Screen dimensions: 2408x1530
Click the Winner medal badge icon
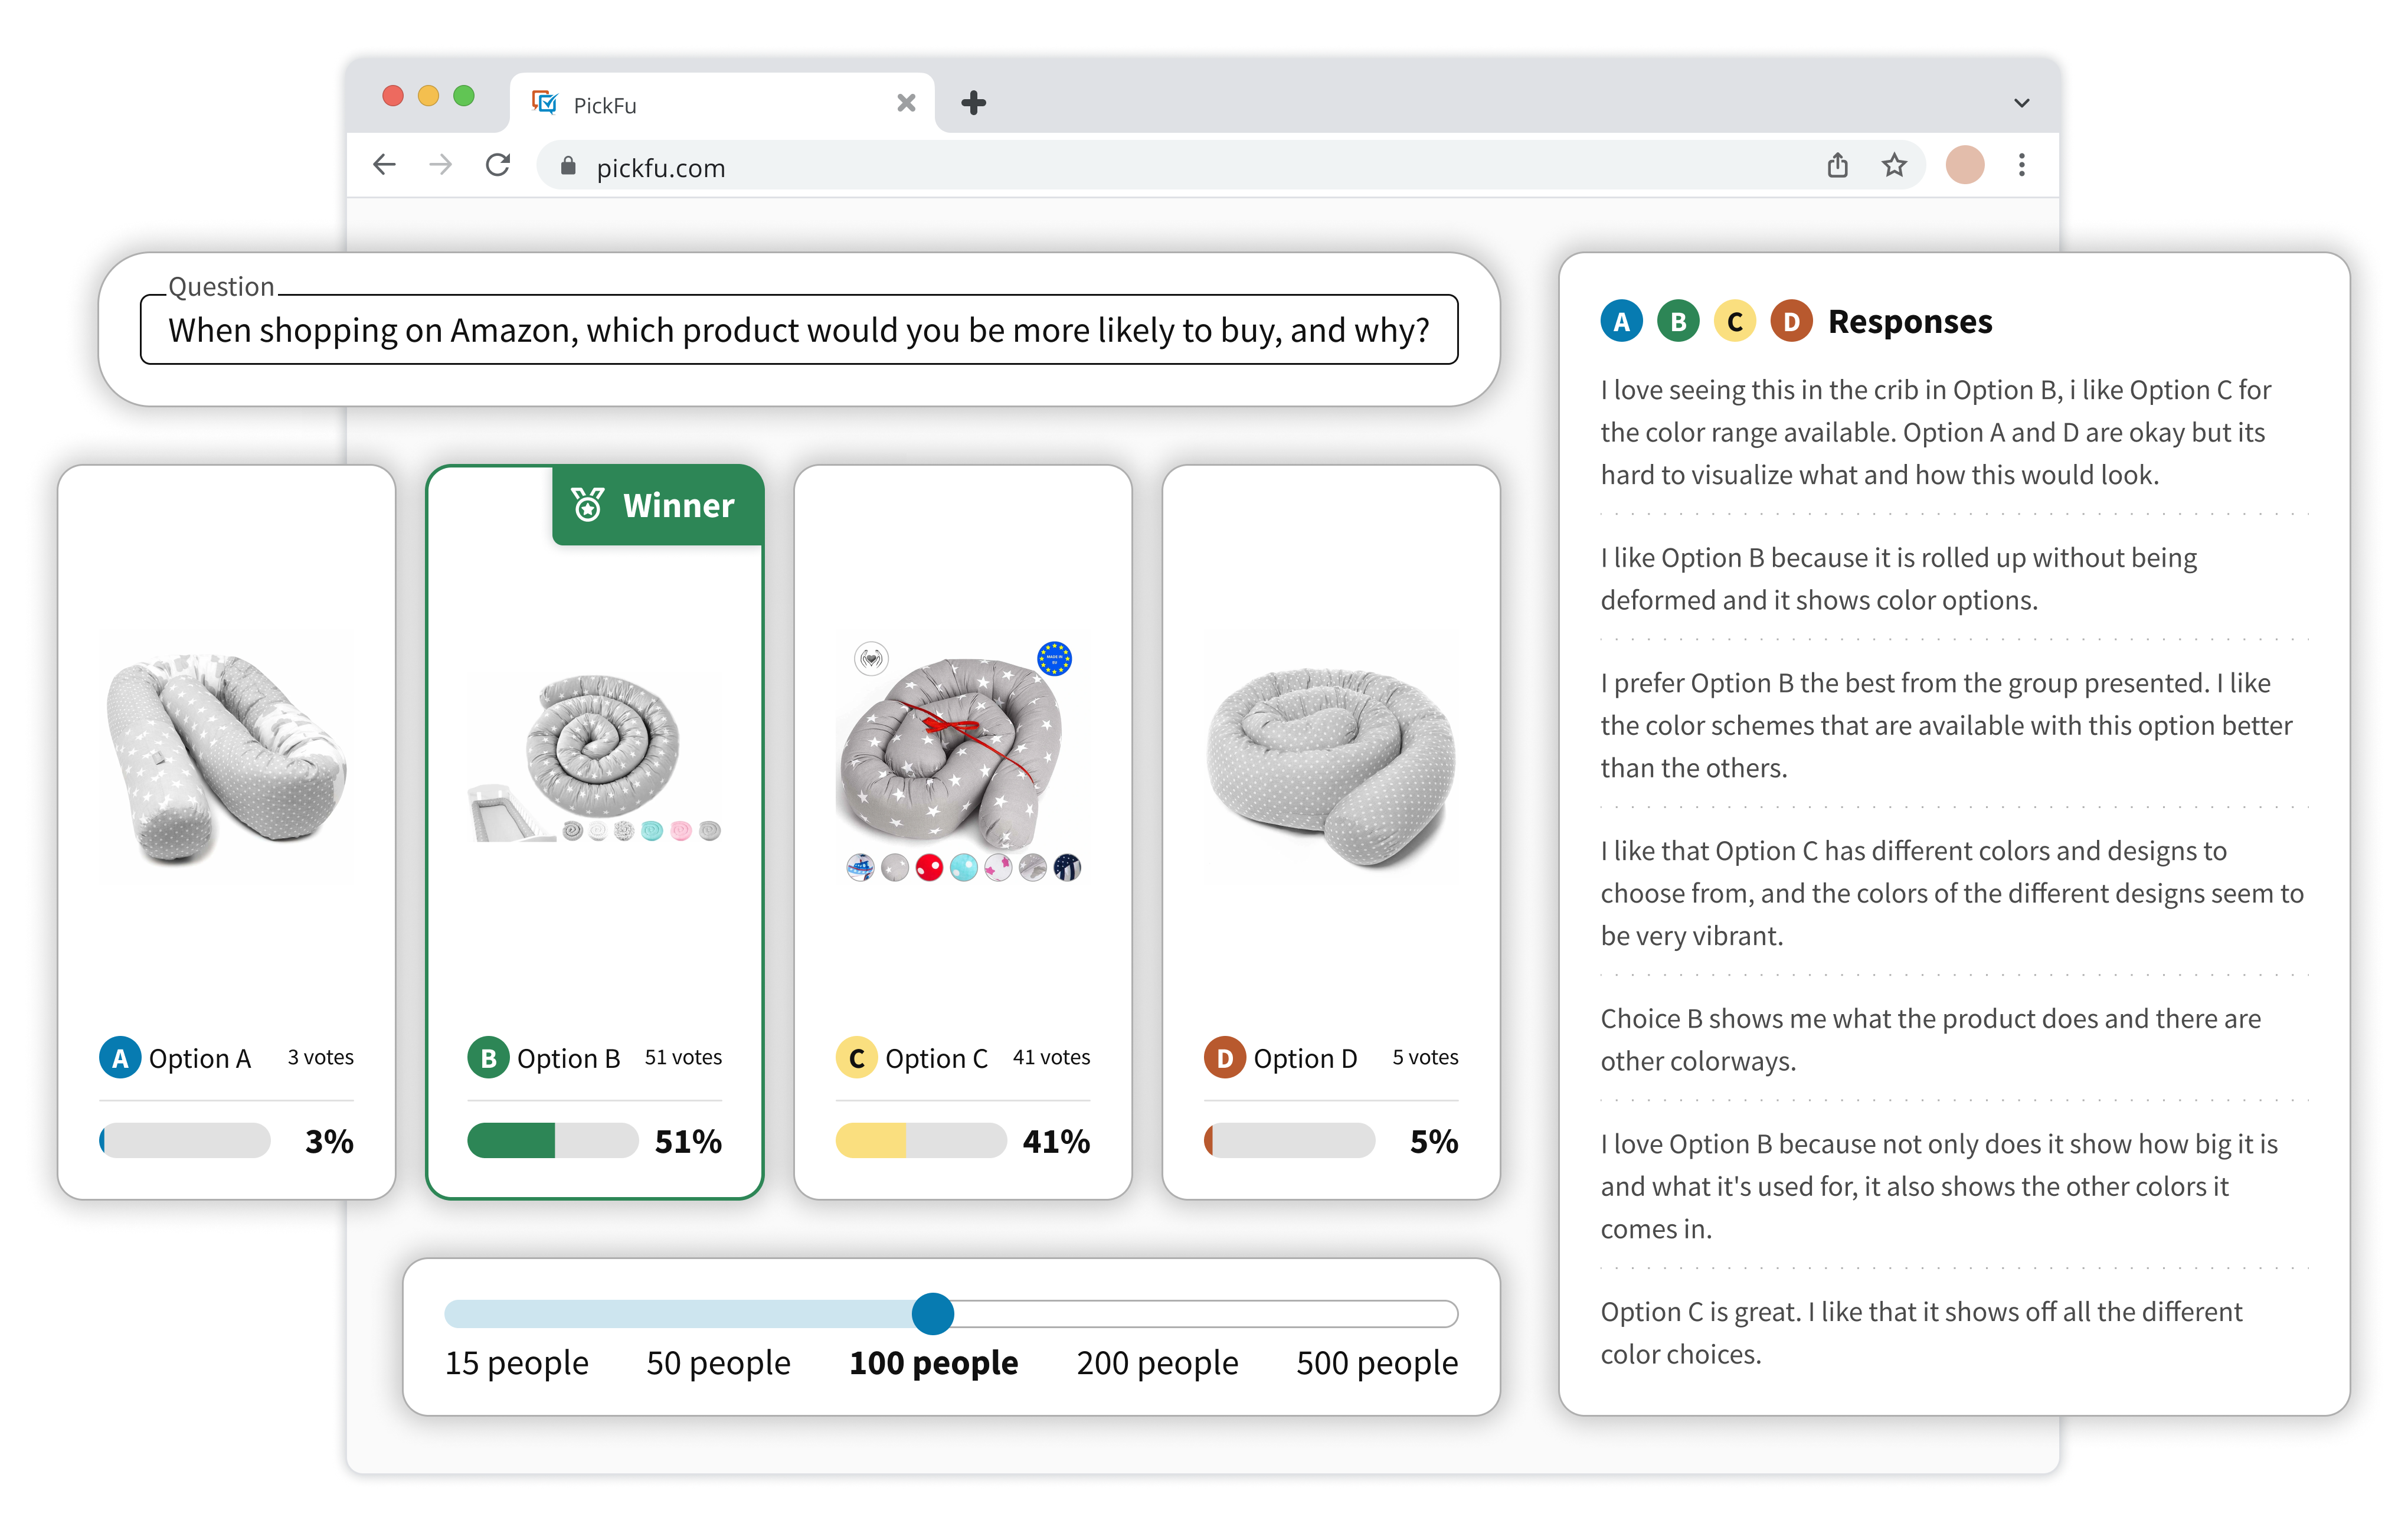coord(588,505)
